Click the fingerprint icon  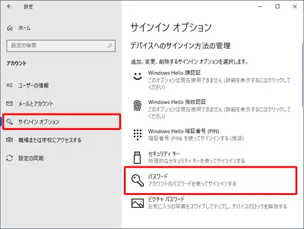137,106
